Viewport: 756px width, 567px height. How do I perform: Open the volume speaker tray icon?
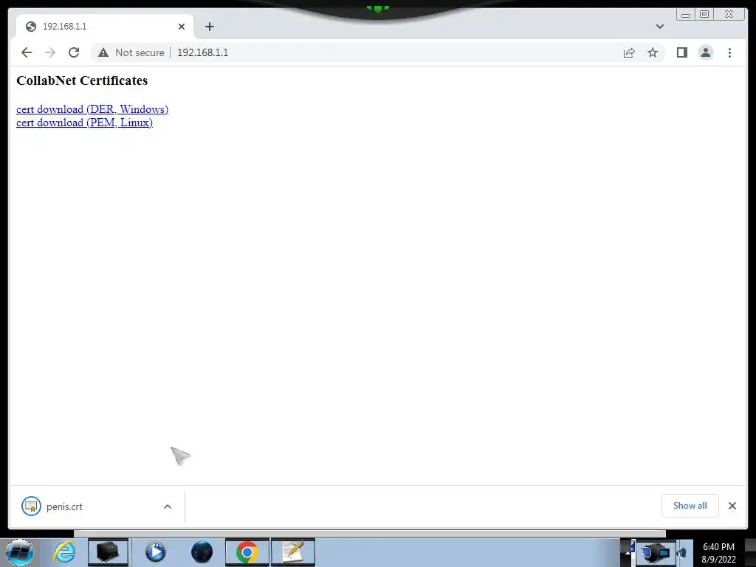pos(681,552)
